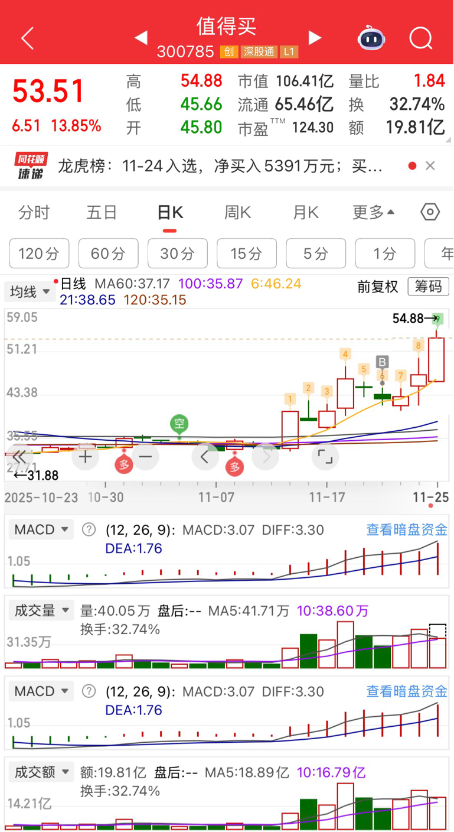
Task: Toggle the 前复权 adjustment setting
Action: tap(378, 287)
